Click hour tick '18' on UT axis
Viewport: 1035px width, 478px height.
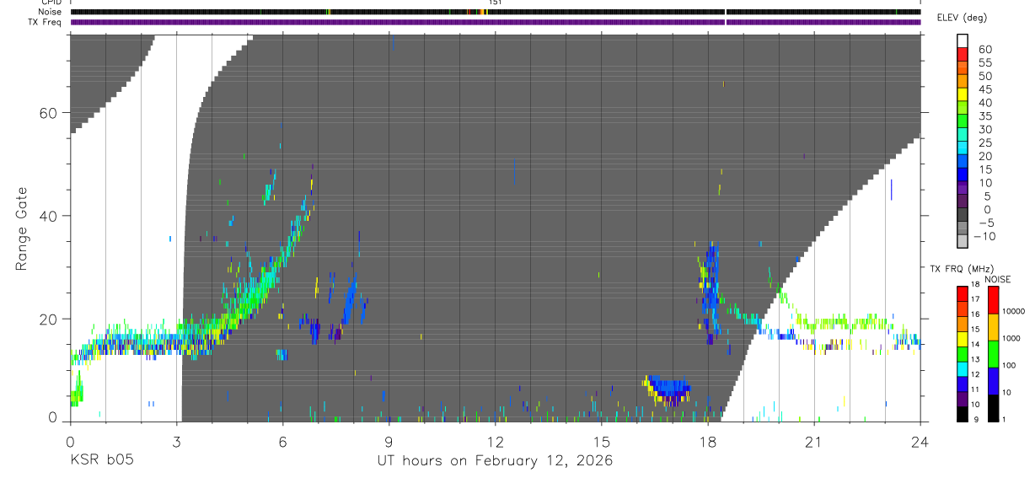(707, 441)
